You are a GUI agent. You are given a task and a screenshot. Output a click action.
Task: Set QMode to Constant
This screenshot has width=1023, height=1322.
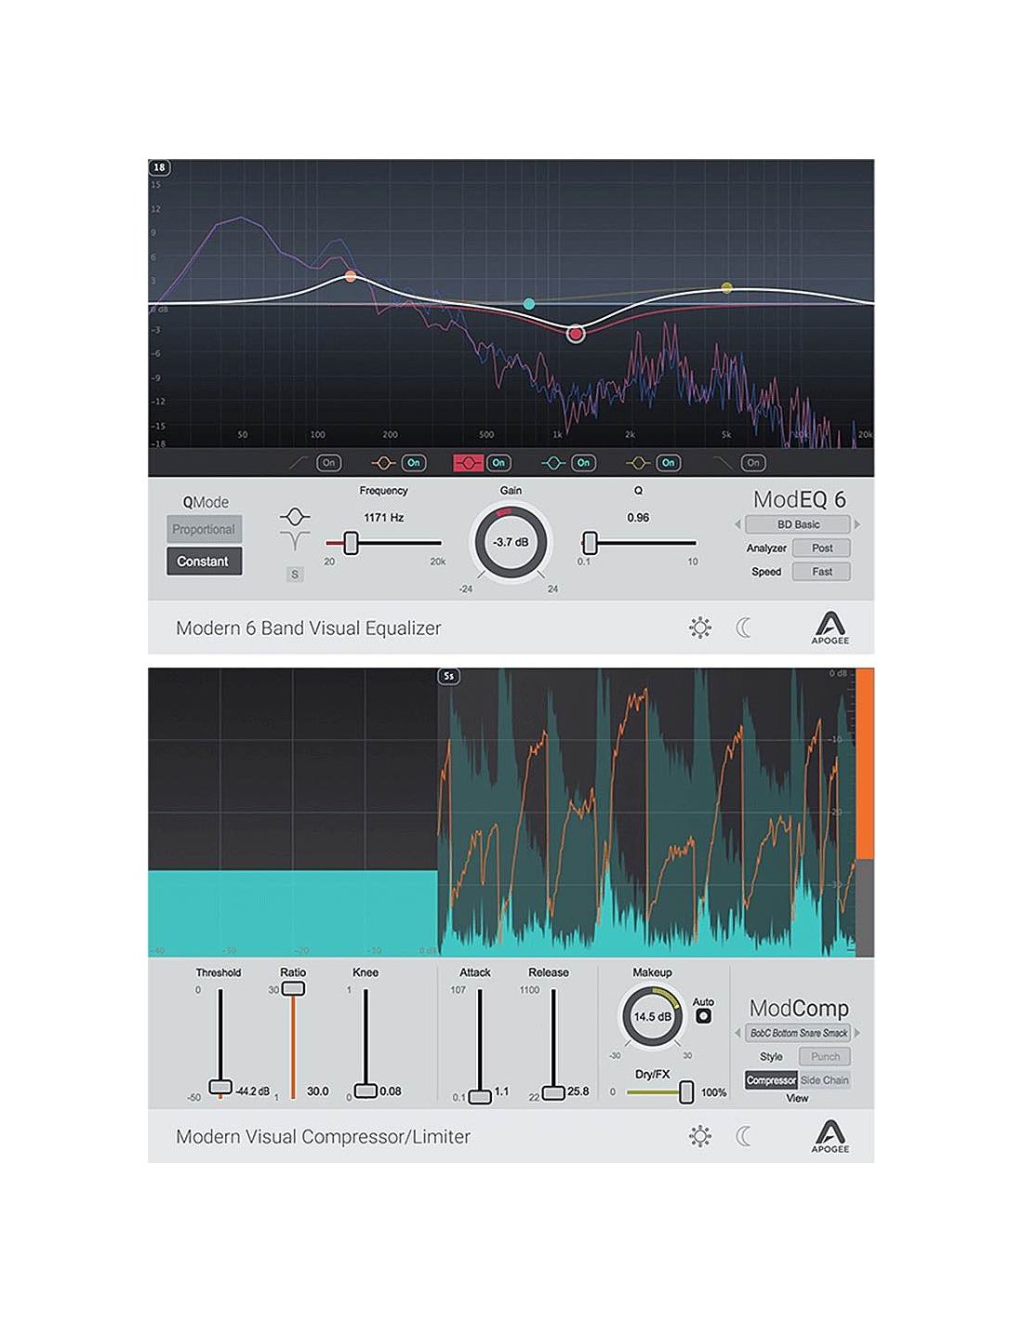click(204, 562)
